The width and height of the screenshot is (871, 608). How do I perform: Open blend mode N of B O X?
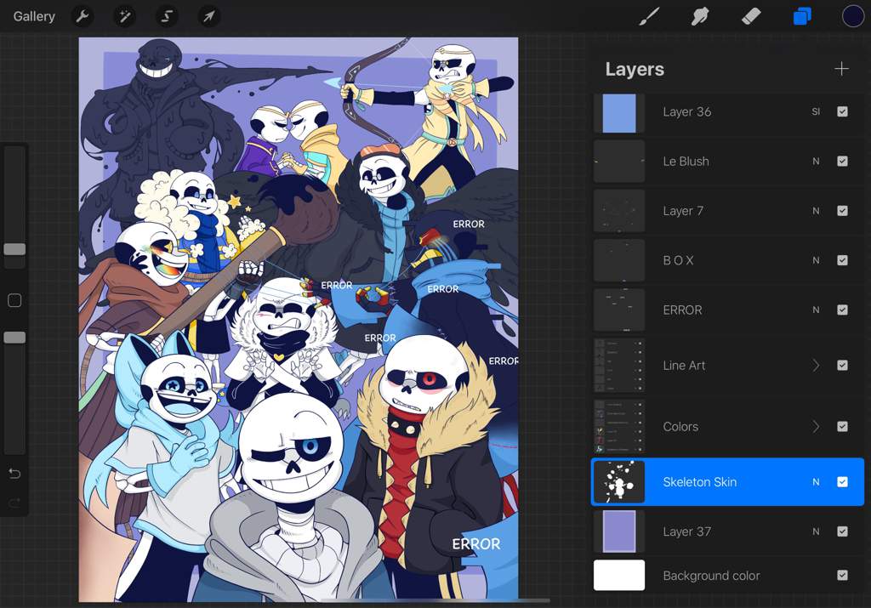tap(816, 260)
